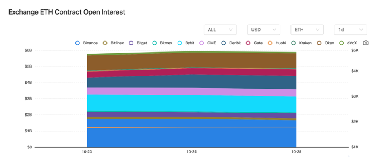Toggle the Bybit legend marker
The image size is (373, 157).
tap(180, 43)
